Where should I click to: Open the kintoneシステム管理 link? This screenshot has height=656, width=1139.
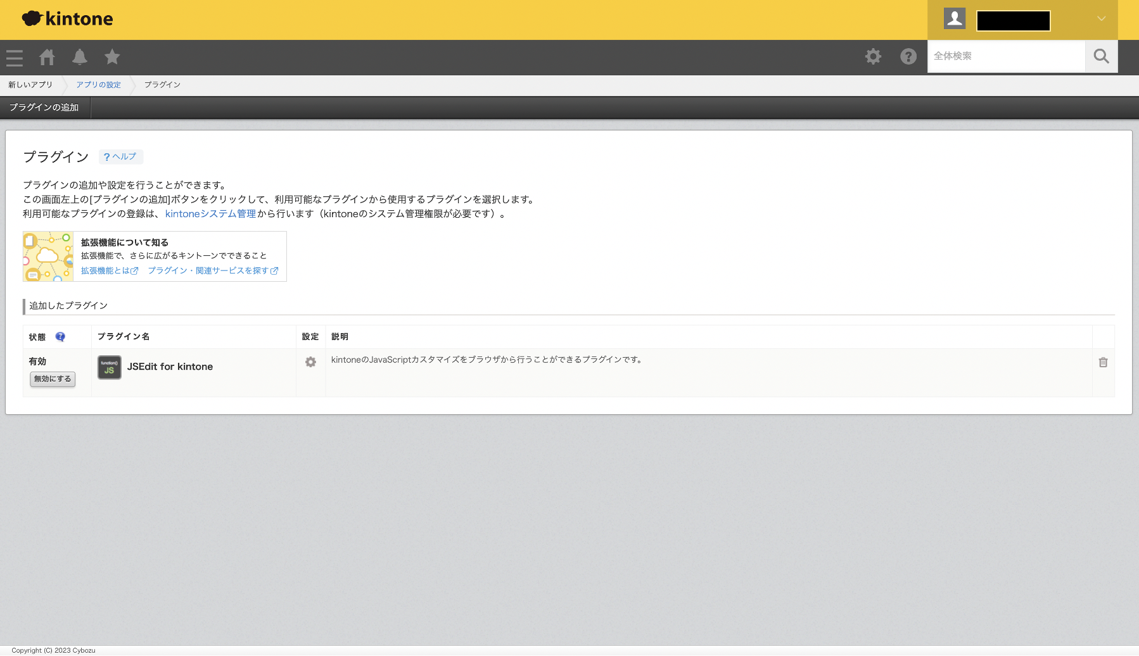(210, 213)
